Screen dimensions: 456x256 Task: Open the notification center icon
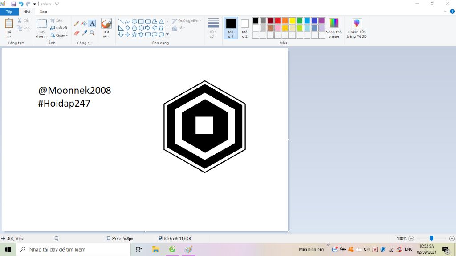point(445,249)
